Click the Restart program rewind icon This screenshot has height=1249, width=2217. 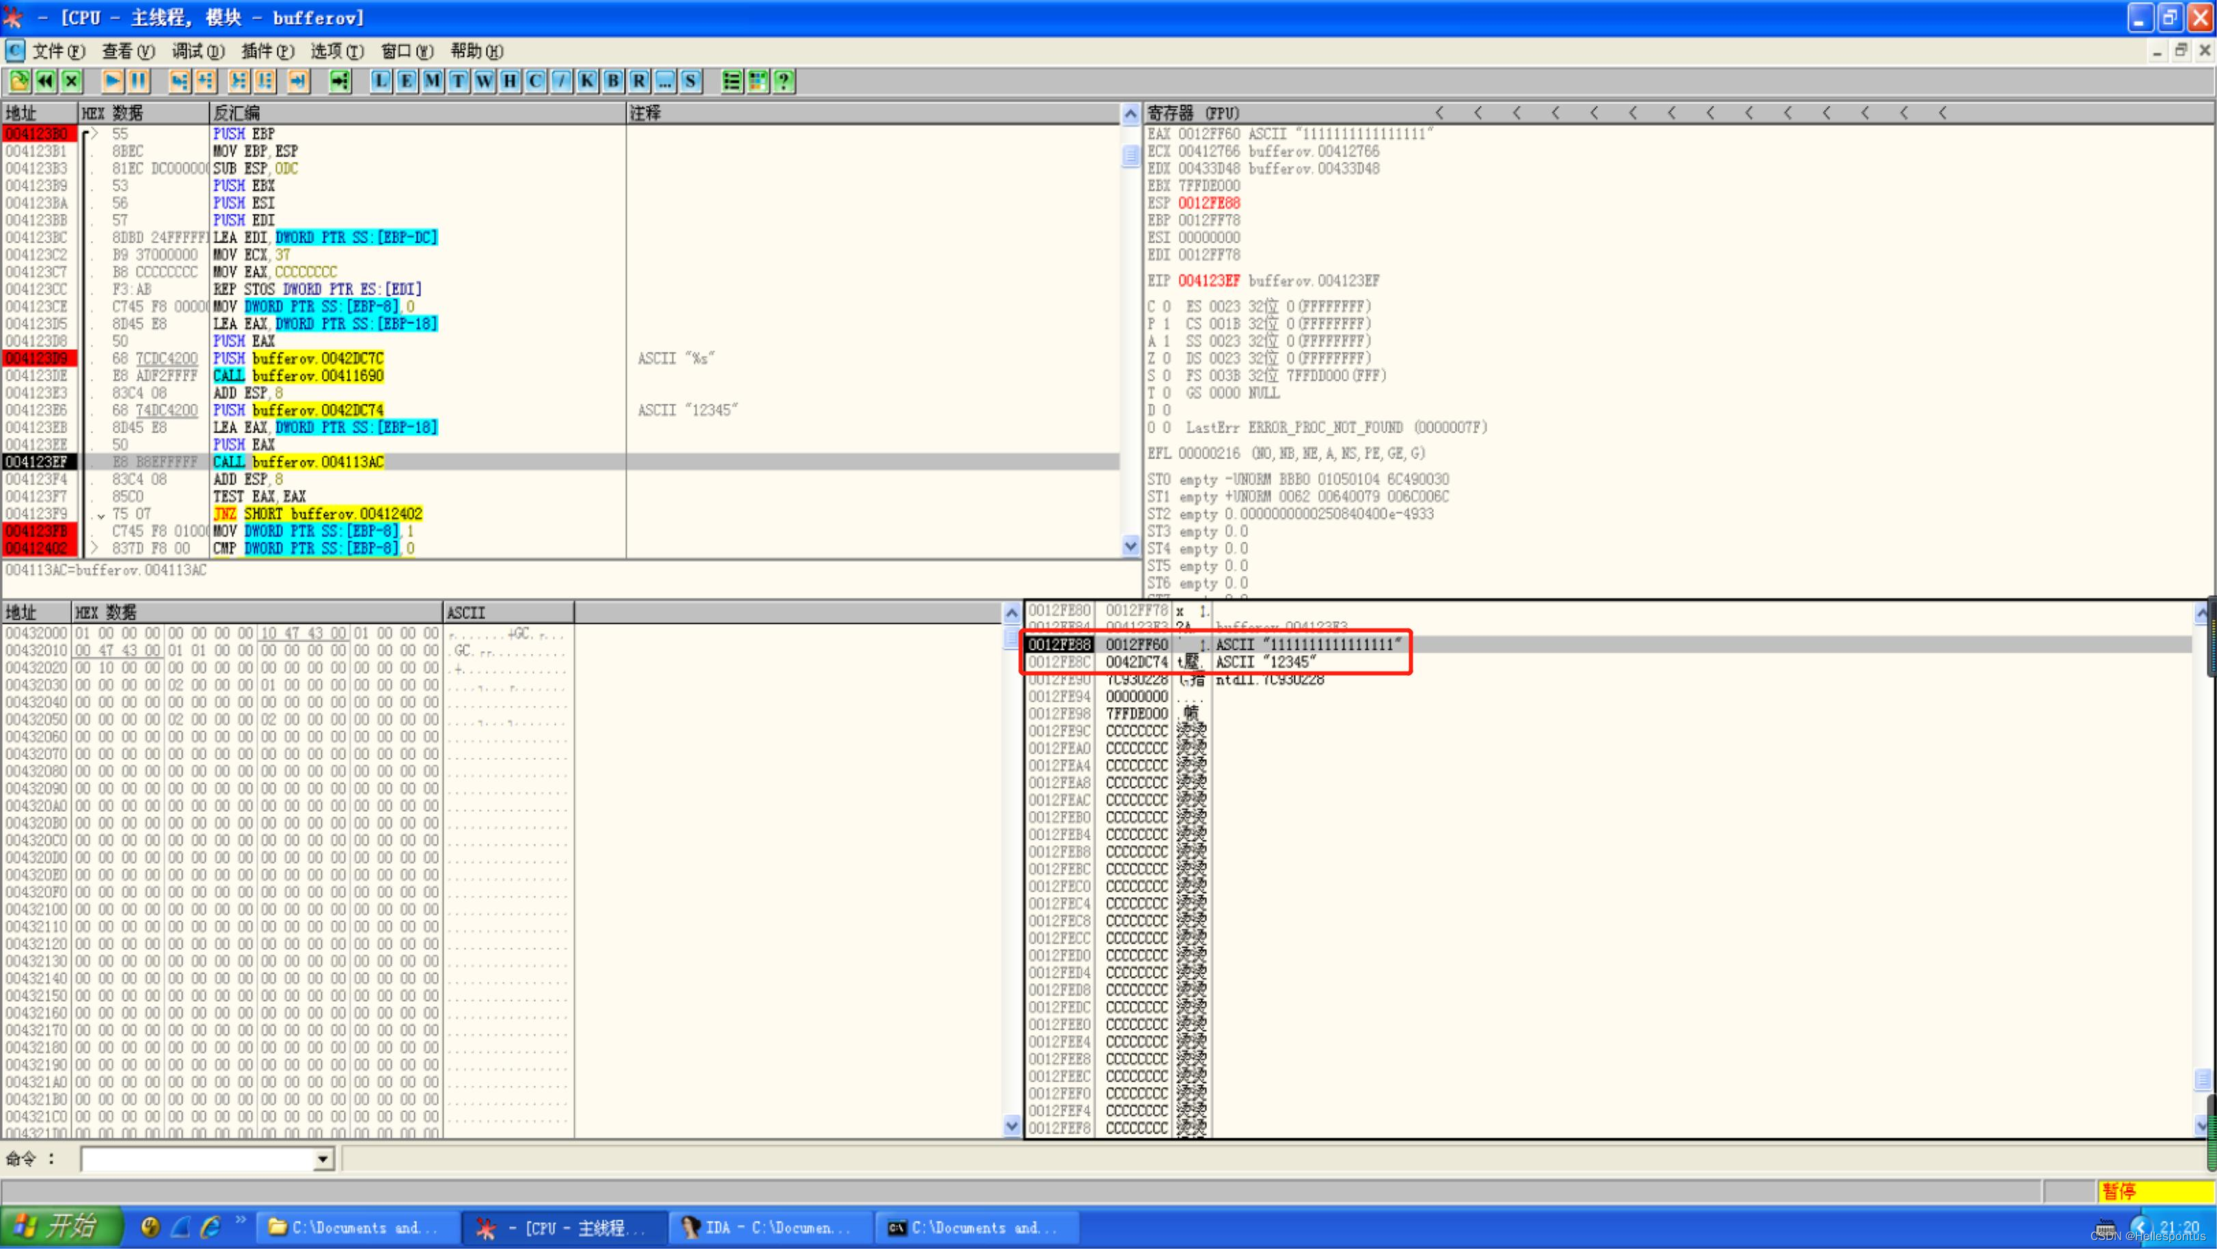click(x=46, y=81)
